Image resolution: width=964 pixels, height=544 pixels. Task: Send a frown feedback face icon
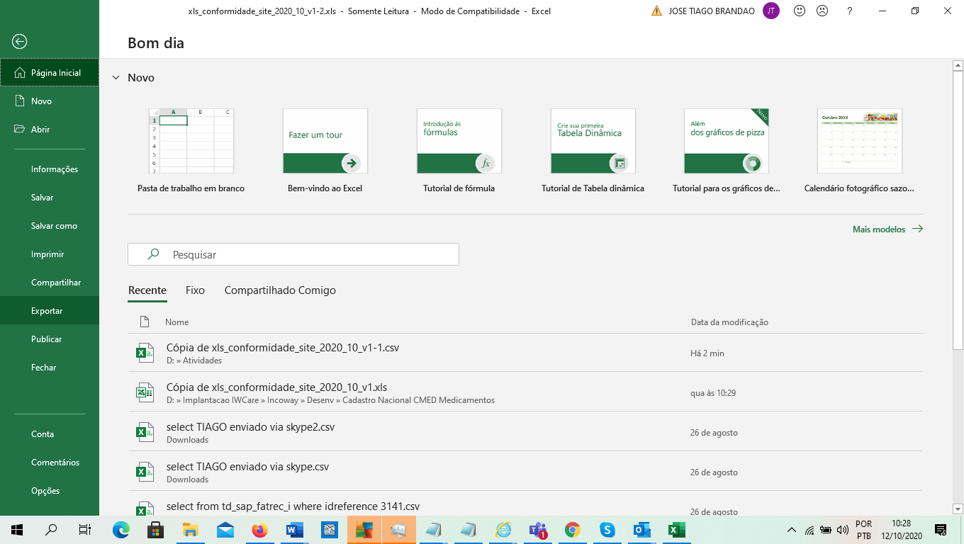822,11
